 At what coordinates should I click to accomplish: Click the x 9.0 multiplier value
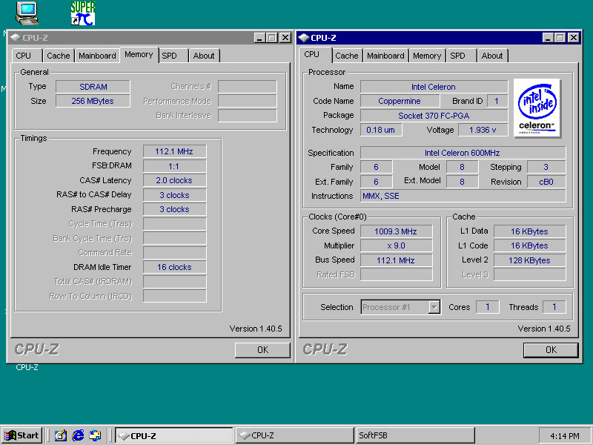pos(396,245)
